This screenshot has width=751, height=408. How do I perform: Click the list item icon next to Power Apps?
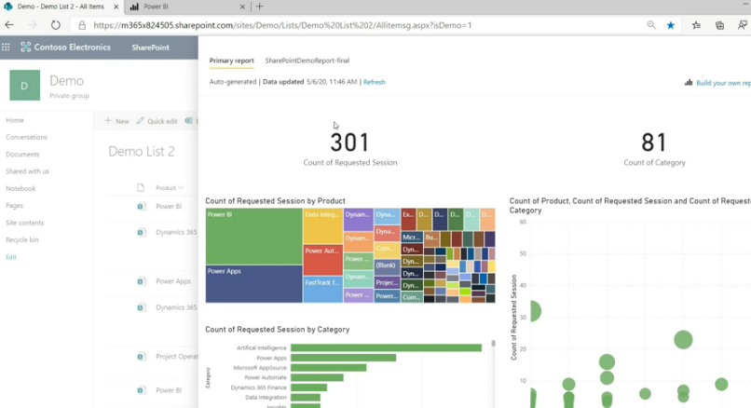point(141,281)
